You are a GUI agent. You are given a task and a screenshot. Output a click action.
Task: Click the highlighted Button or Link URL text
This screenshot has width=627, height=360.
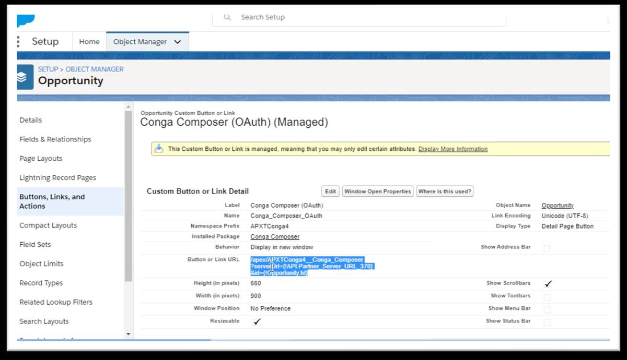(x=312, y=266)
